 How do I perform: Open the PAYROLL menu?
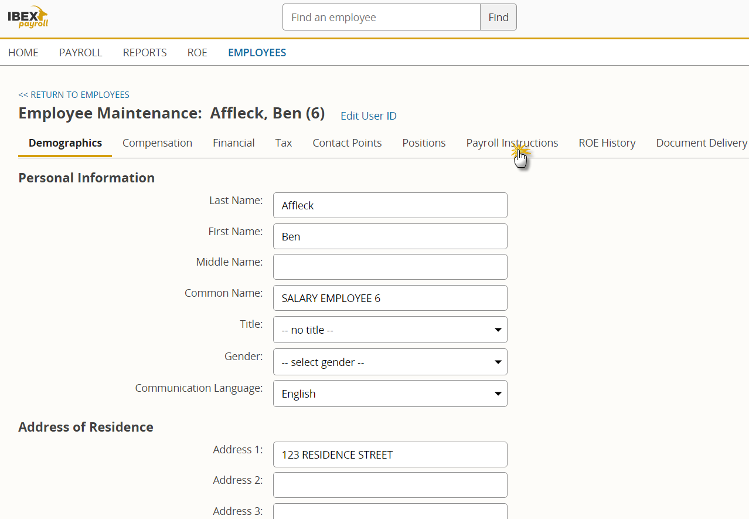coord(81,52)
